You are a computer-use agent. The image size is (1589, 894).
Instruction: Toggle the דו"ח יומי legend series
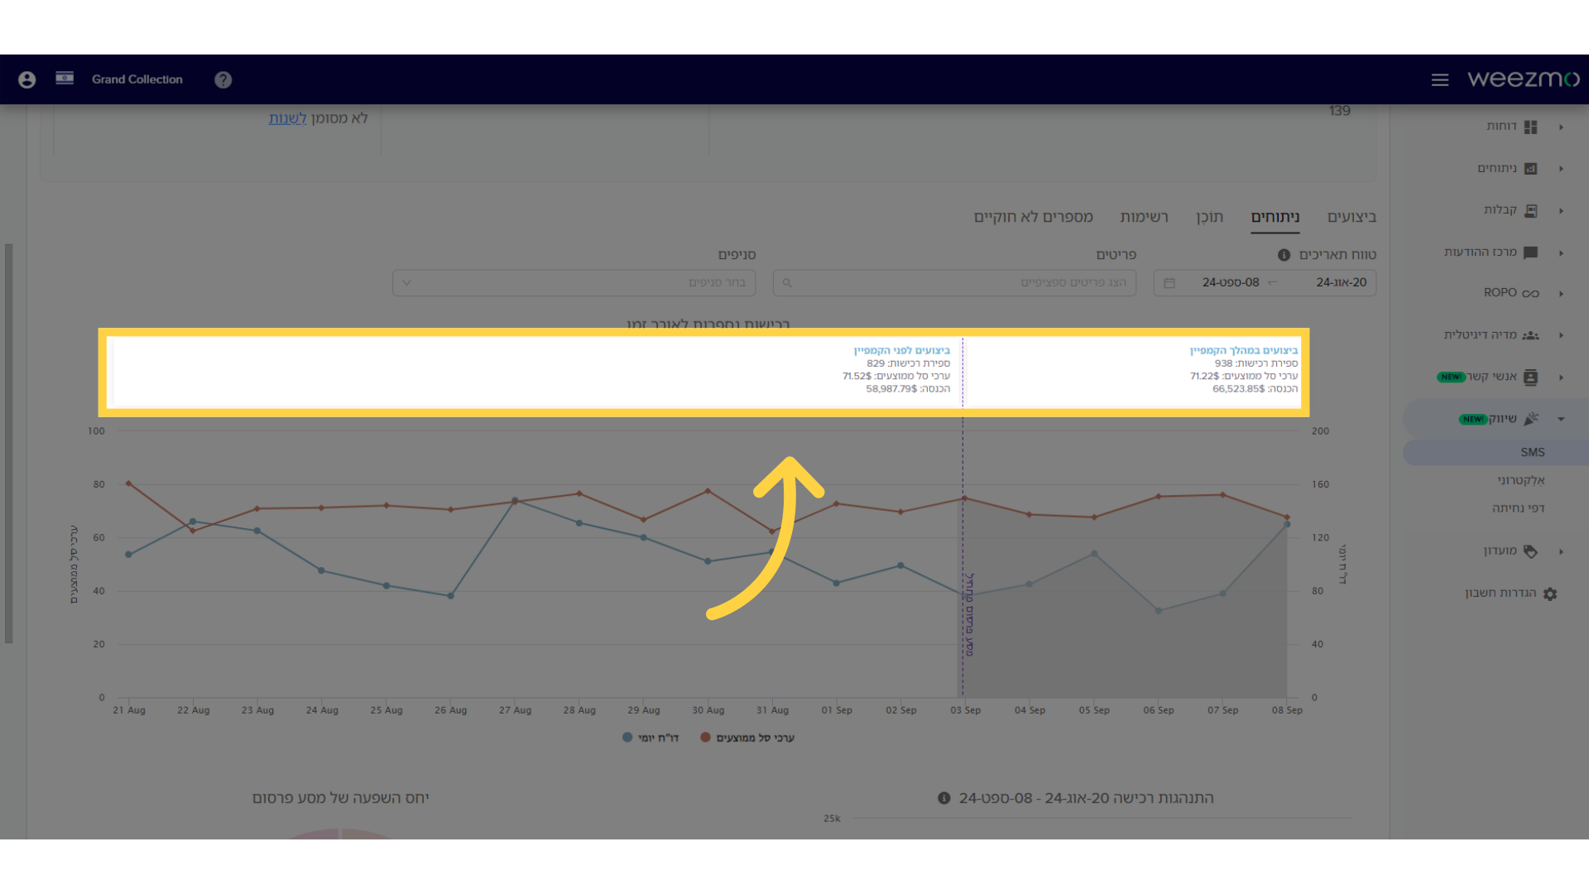tap(650, 738)
